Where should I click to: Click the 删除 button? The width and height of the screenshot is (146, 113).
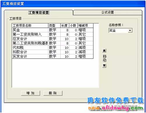53,93
